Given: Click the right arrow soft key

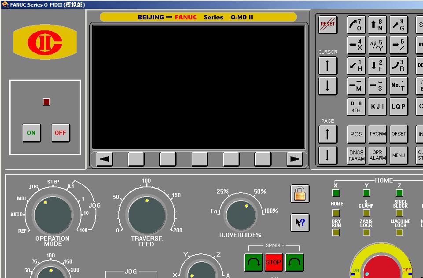Looking at the screenshot, I should (x=294, y=159).
